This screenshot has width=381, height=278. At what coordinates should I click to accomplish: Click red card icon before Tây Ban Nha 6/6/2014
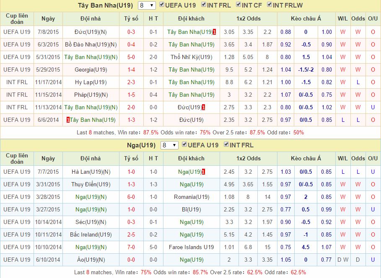click(68, 120)
